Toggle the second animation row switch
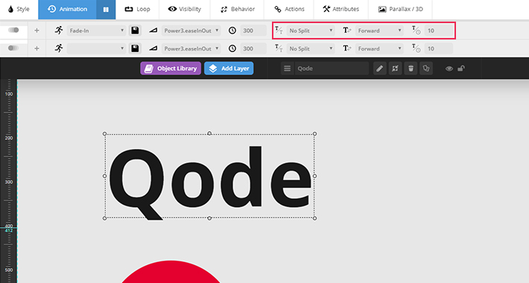The height and width of the screenshot is (283, 529). 13,48
